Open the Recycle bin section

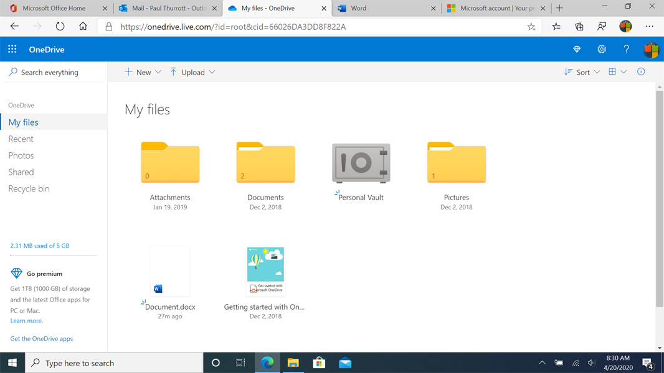click(x=29, y=188)
